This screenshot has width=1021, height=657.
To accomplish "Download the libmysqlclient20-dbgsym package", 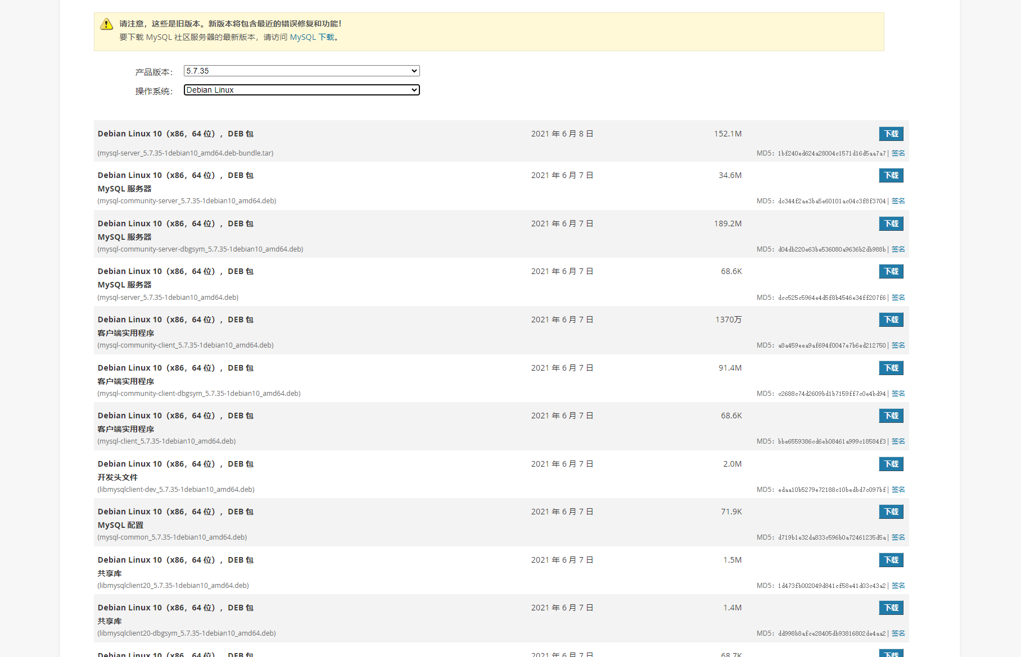I will pyautogui.click(x=891, y=608).
